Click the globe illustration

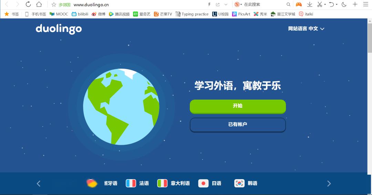pyautogui.click(x=121, y=107)
